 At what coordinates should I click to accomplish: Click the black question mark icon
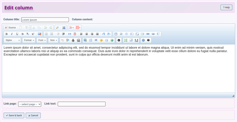[148, 40]
